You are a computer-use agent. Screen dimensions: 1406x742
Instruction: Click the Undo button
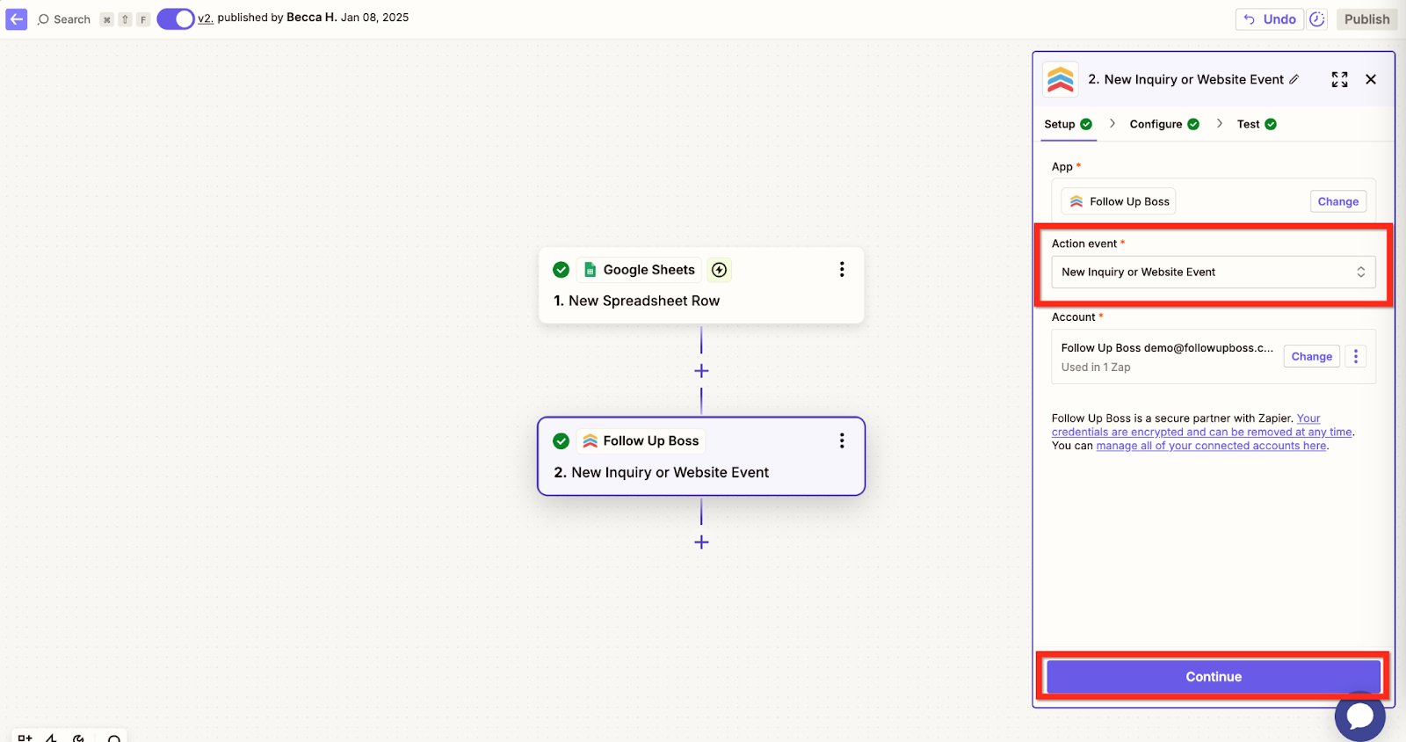click(x=1270, y=19)
